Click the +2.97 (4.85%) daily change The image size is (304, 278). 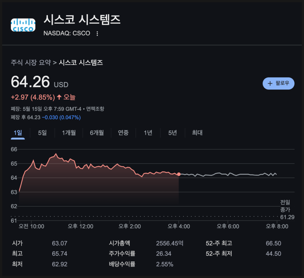click(x=33, y=97)
